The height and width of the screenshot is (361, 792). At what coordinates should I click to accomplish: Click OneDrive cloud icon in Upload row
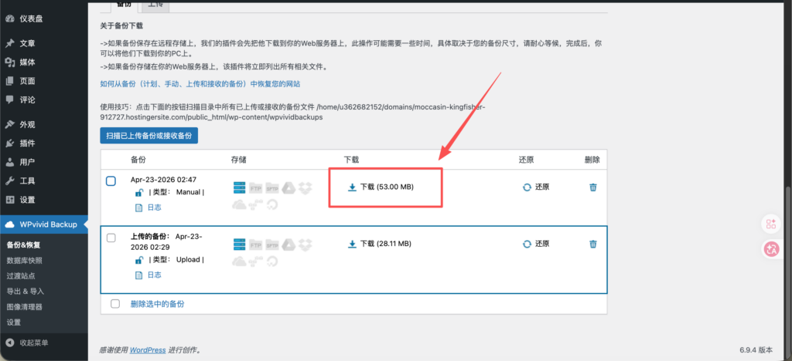tap(240, 261)
